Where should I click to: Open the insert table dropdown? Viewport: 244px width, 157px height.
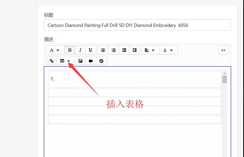[x=65, y=61]
